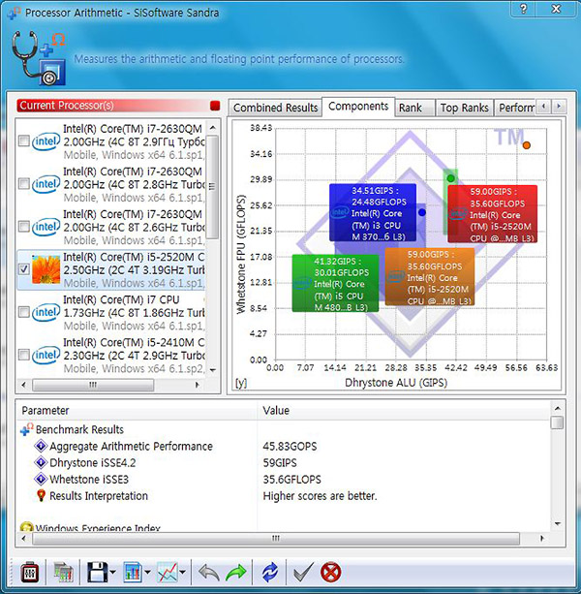
Task: Click the tab strip right scroll arrow
Action: tap(559, 107)
